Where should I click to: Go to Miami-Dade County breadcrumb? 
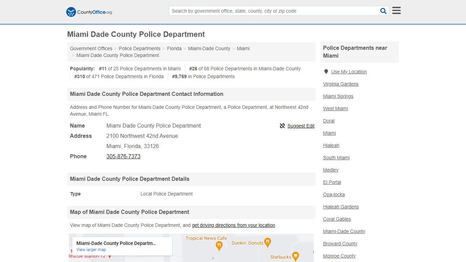(x=209, y=48)
